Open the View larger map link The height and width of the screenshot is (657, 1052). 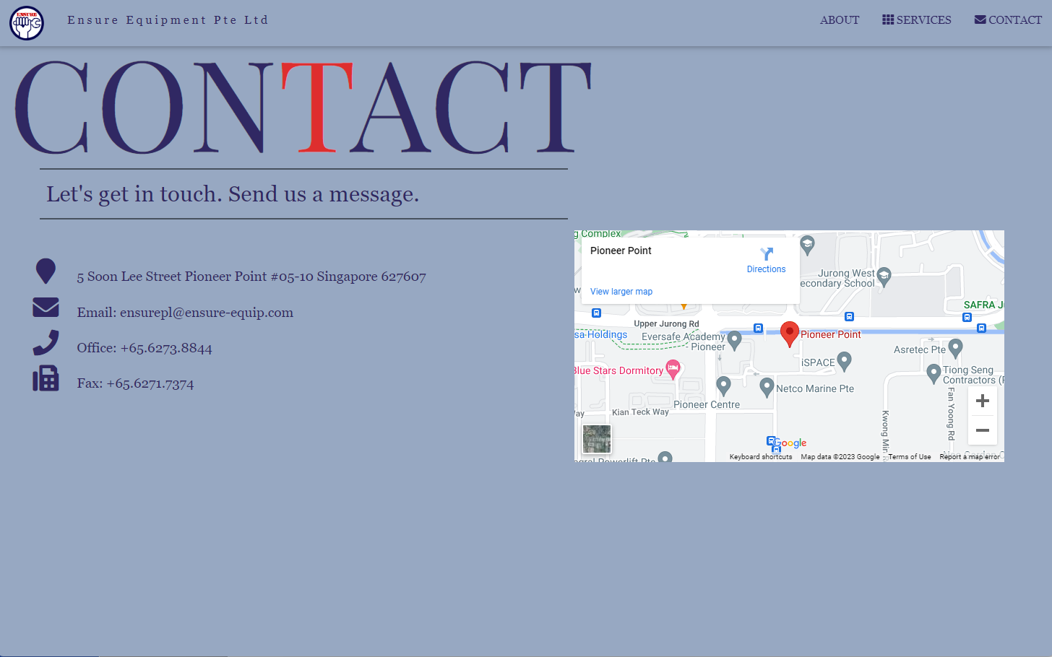(x=621, y=291)
